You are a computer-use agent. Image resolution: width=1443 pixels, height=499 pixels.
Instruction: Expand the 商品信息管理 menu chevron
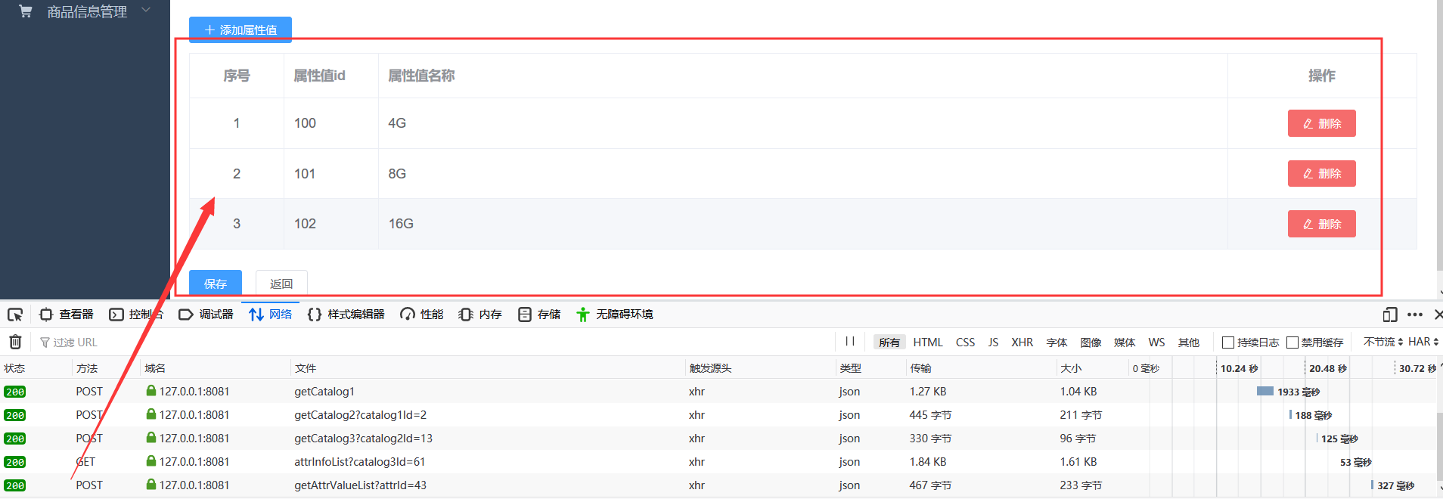point(146,10)
